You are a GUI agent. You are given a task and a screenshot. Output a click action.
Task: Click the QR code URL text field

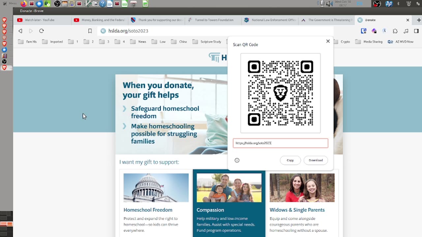[x=281, y=143]
